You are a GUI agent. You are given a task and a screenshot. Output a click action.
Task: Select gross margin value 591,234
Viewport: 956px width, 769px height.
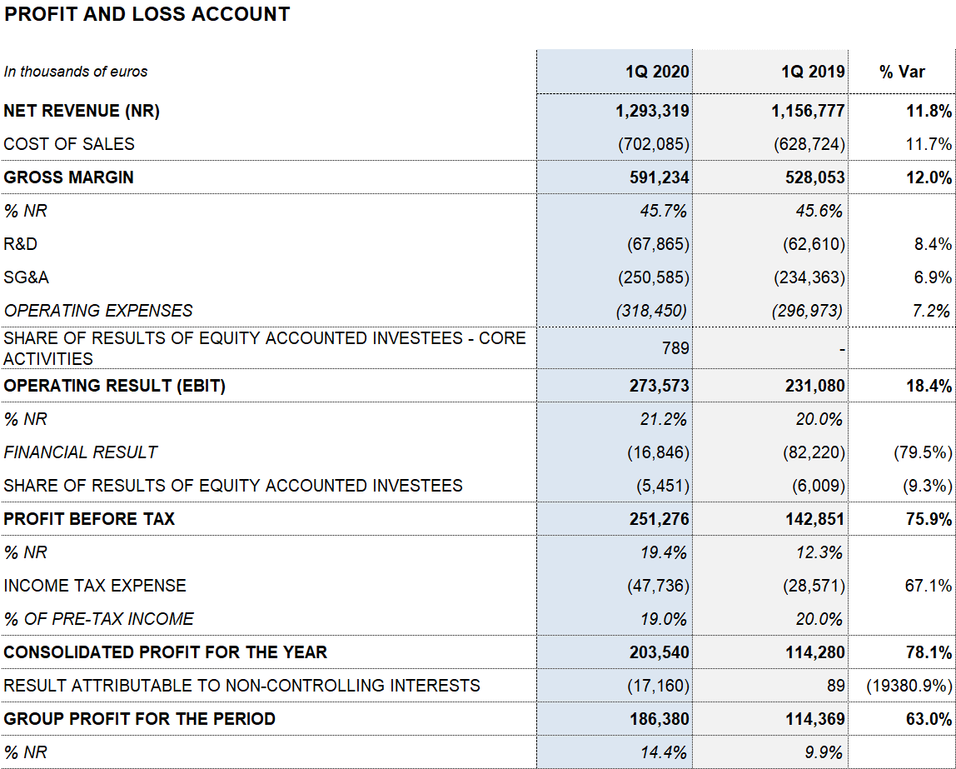[659, 177]
